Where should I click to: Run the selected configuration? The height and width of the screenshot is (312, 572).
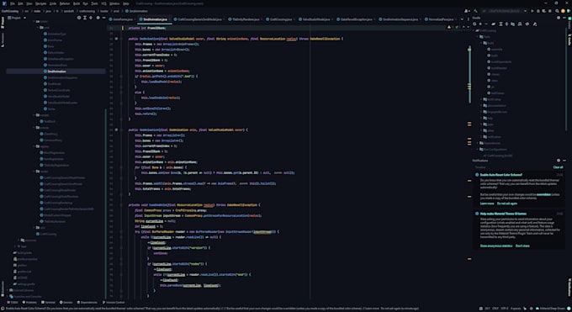(532, 11)
